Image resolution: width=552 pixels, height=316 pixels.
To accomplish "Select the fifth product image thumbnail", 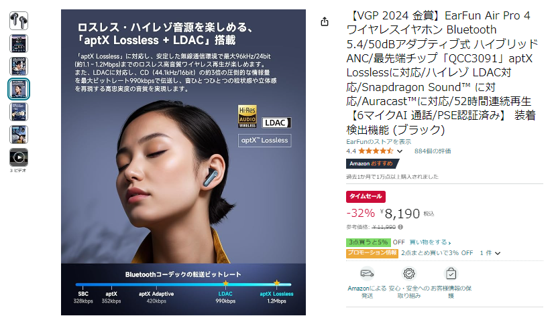I will (19, 112).
